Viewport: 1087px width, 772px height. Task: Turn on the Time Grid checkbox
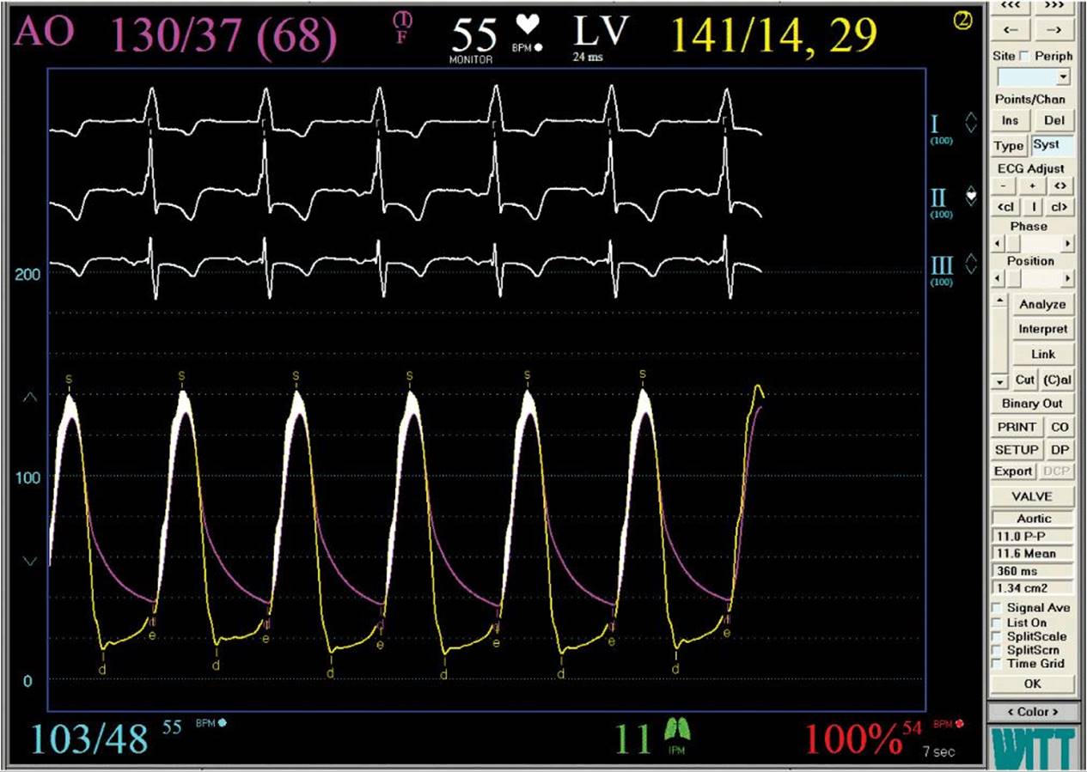[997, 664]
